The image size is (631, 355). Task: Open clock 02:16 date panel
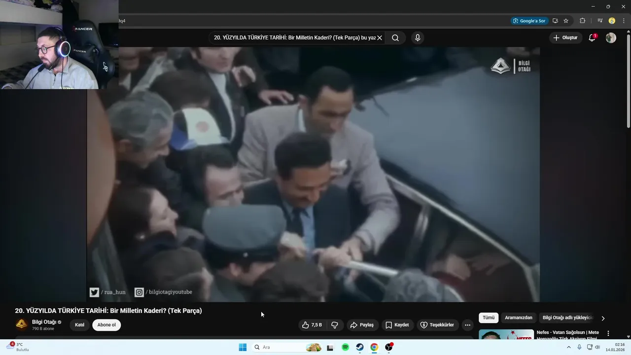[x=615, y=347]
